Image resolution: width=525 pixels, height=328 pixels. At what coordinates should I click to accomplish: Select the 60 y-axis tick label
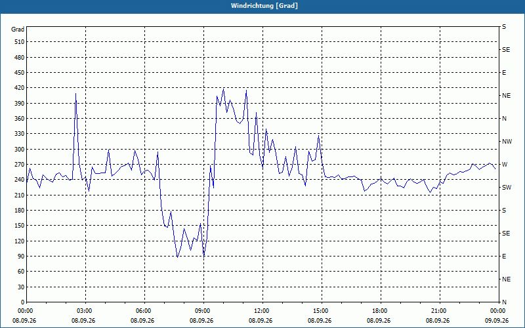click(x=21, y=272)
